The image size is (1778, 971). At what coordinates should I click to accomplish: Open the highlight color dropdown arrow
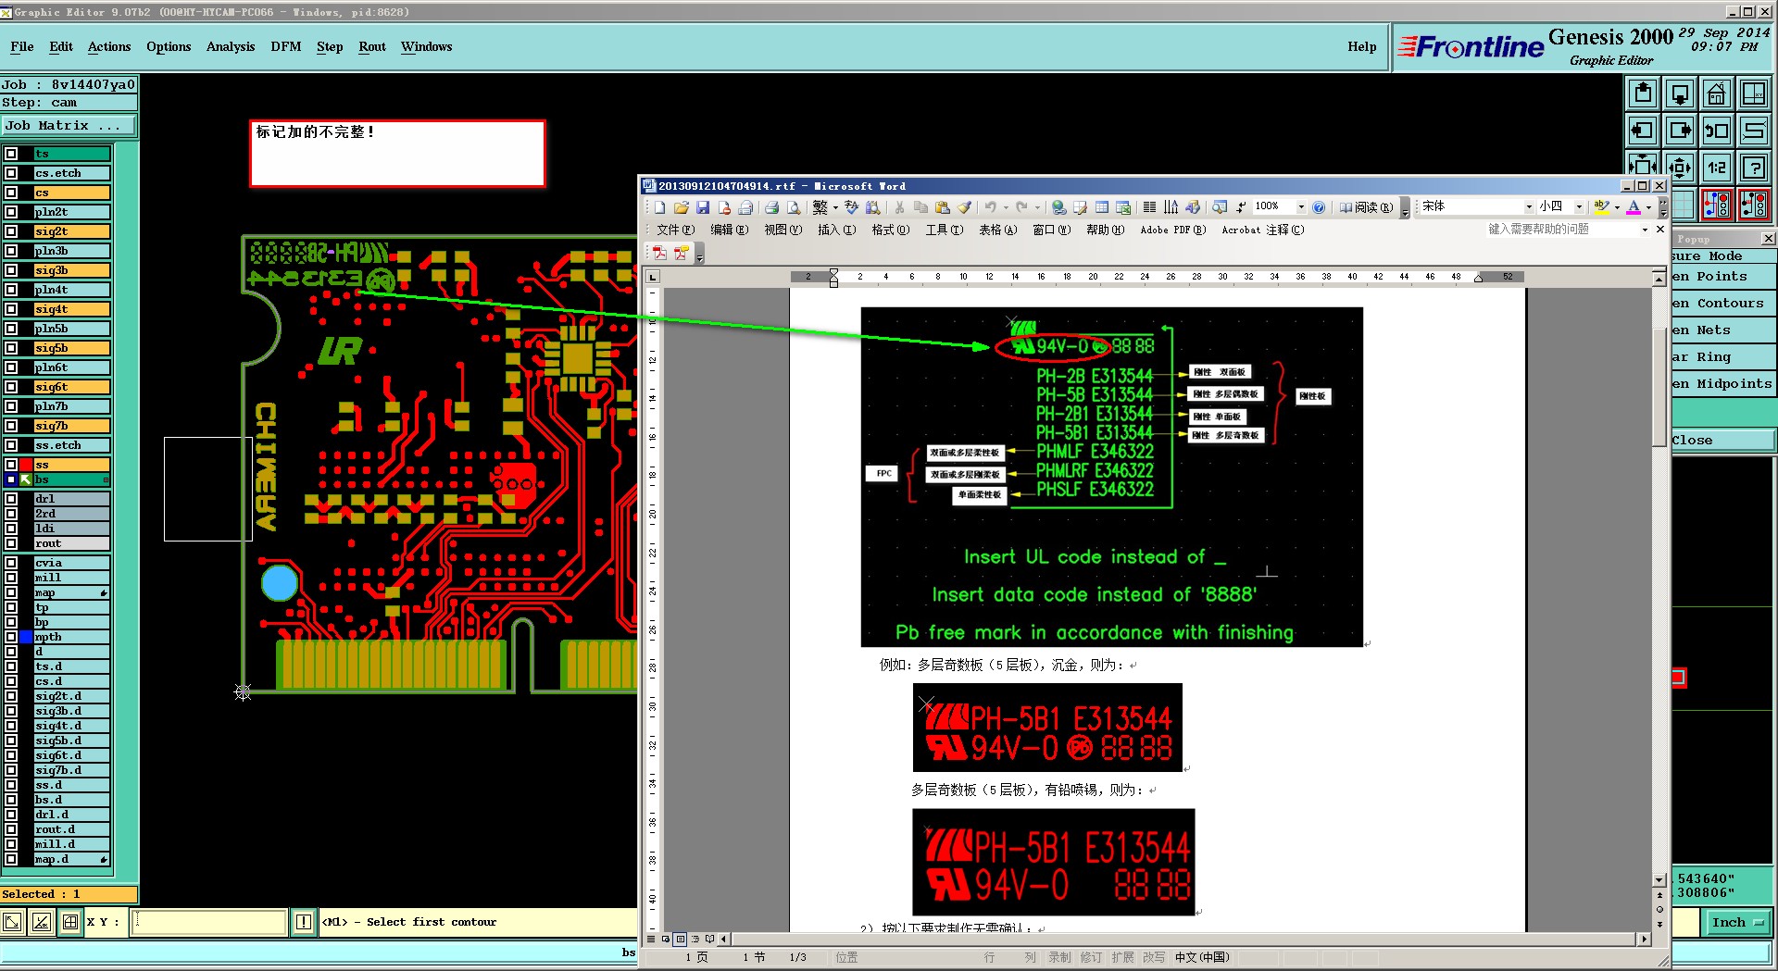pos(1617,207)
